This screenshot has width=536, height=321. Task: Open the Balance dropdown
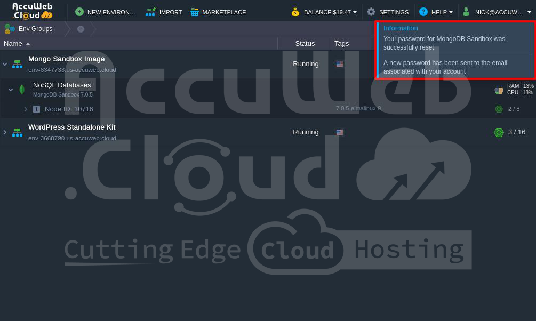click(x=324, y=12)
